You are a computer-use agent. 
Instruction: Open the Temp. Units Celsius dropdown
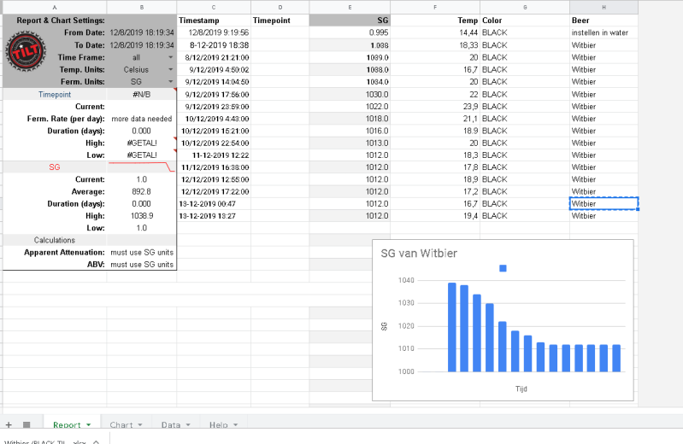coord(170,69)
